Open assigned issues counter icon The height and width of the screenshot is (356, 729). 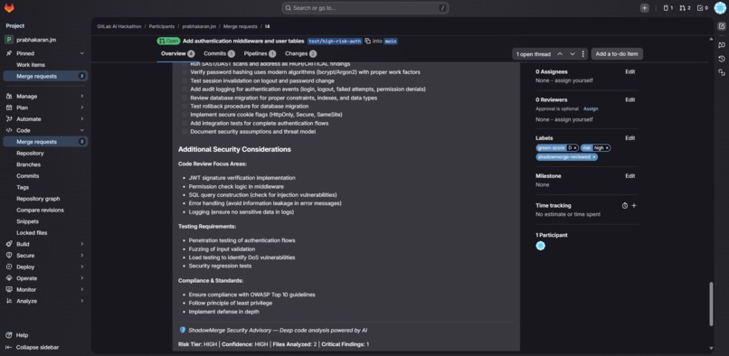pyautogui.click(x=668, y=8)
